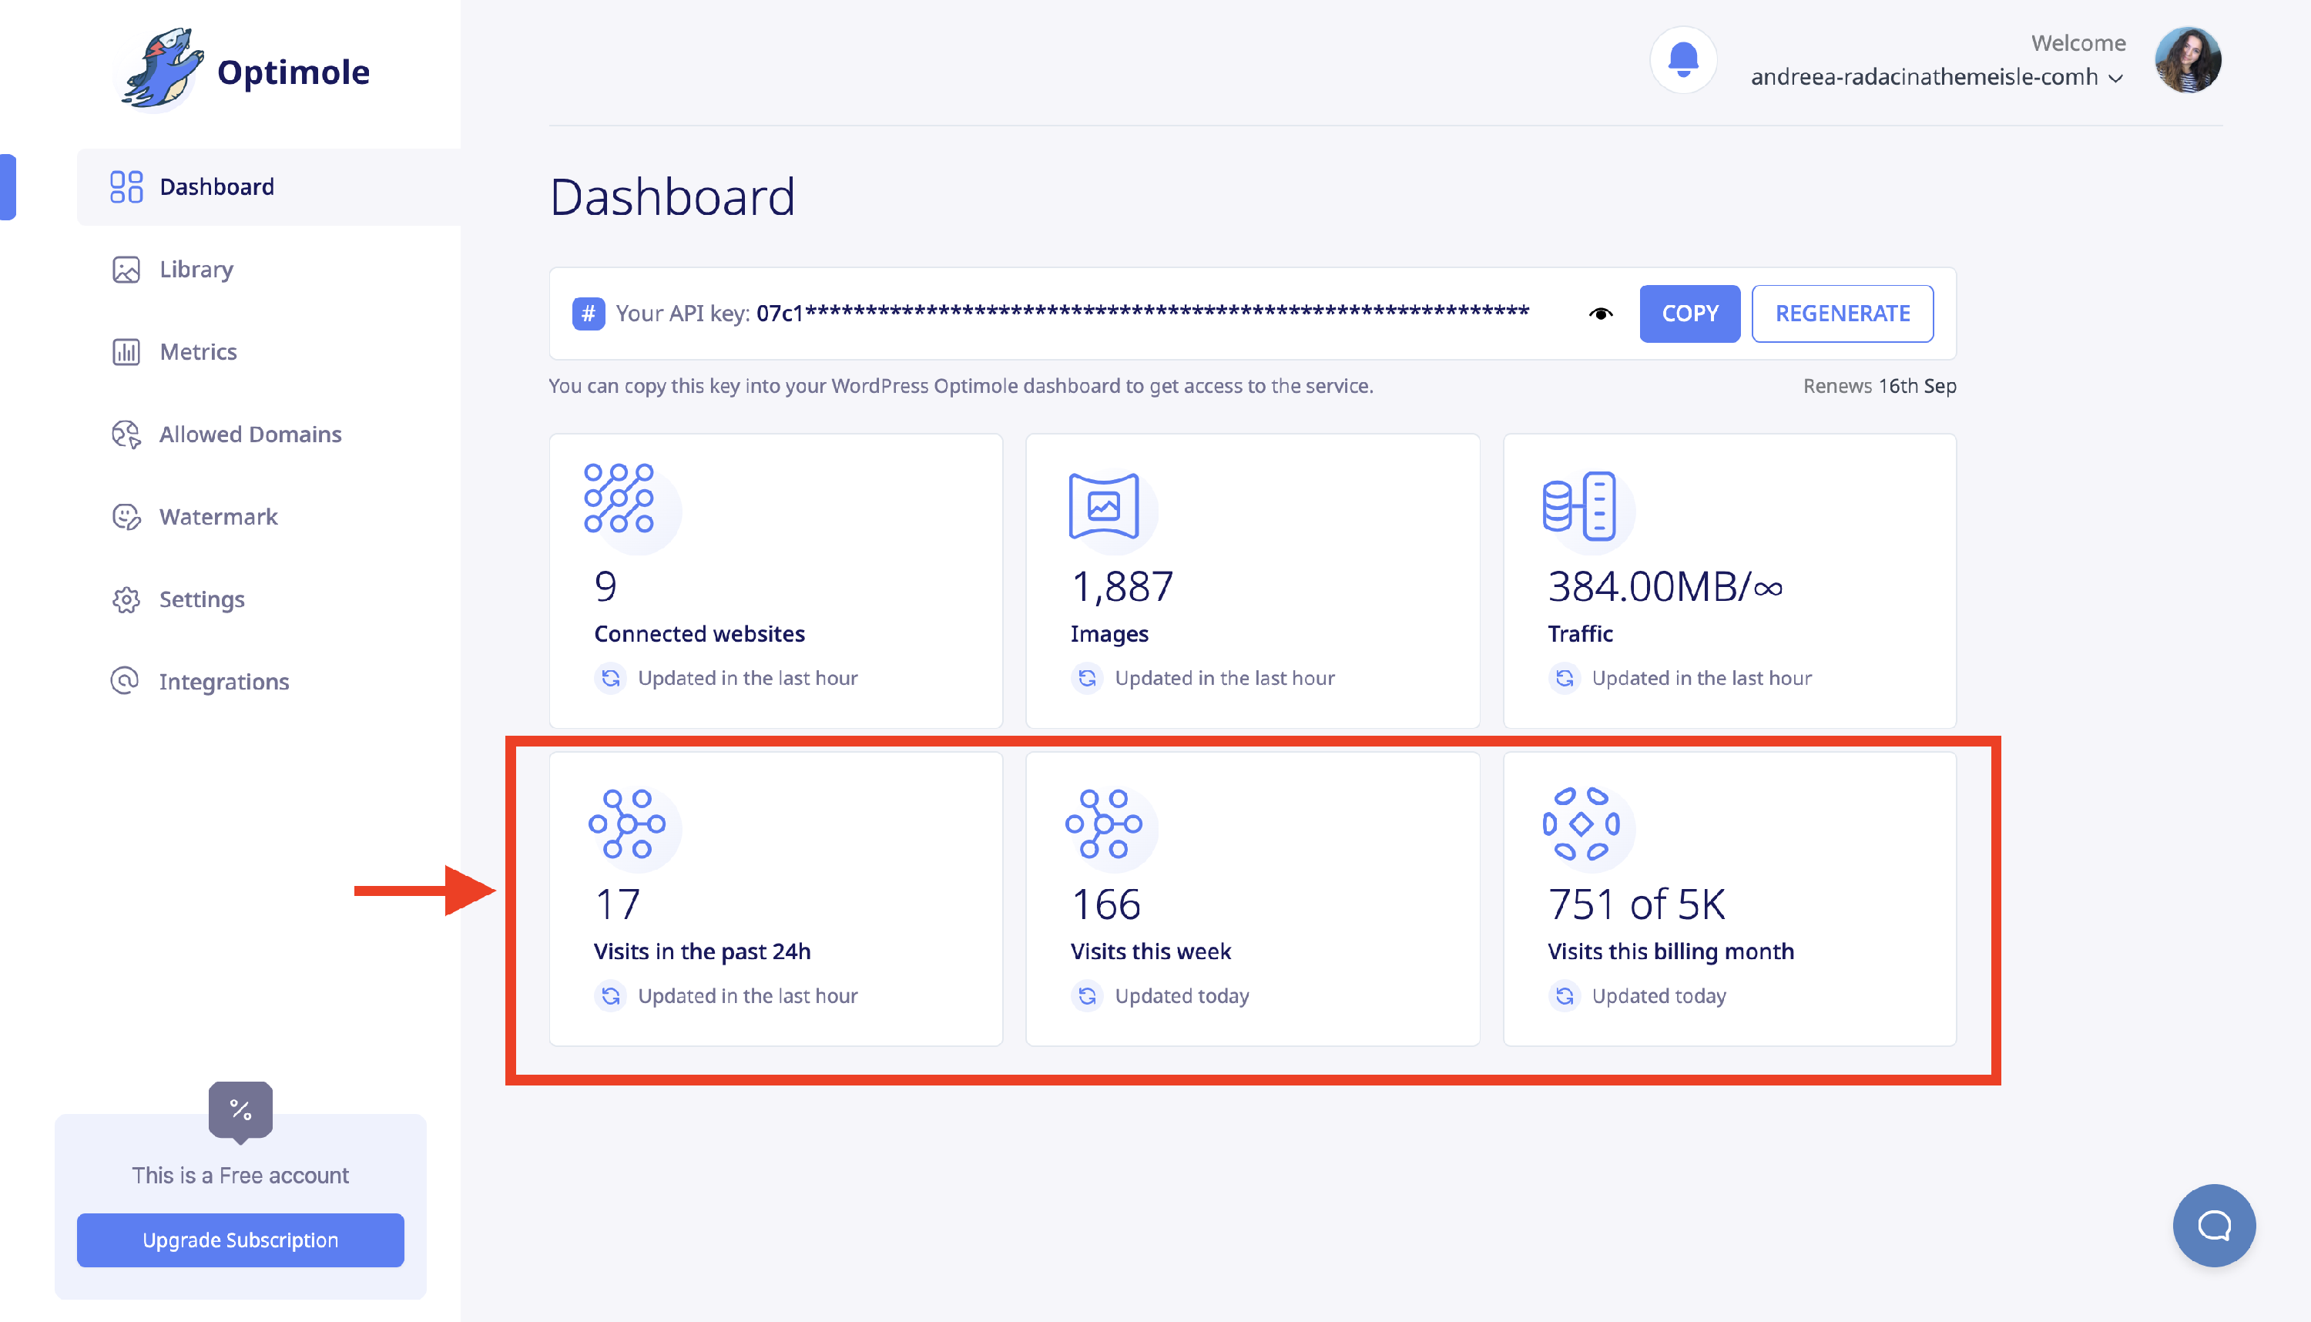The image size is (2311, 1322).
Task: Click the percent discount badge icon
Action: (x=240, y=1109)
